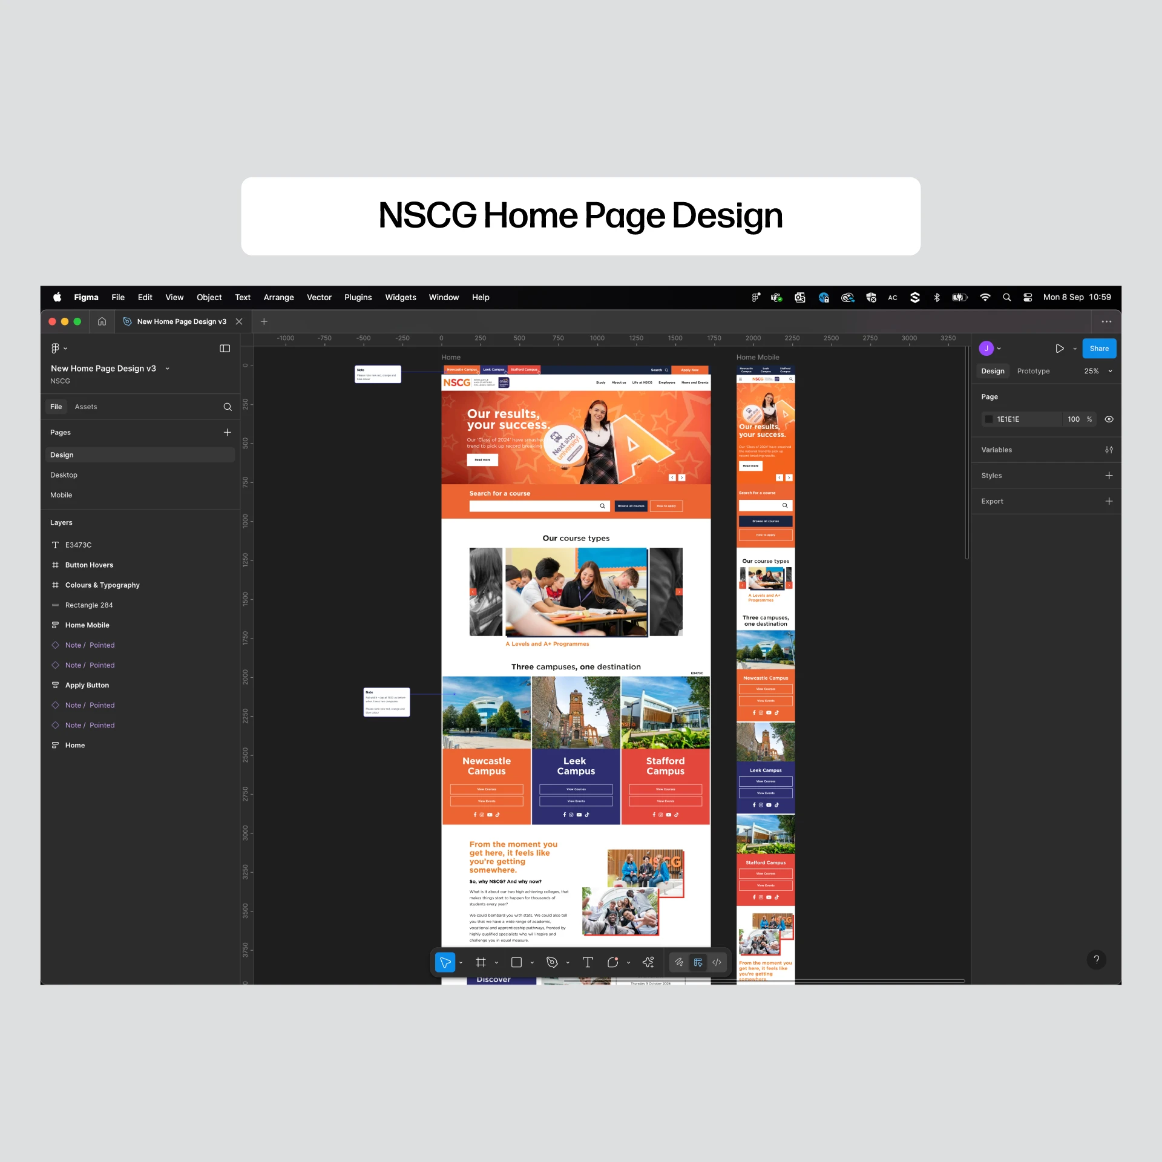Click the page background color swatch

tap(989, 419)
